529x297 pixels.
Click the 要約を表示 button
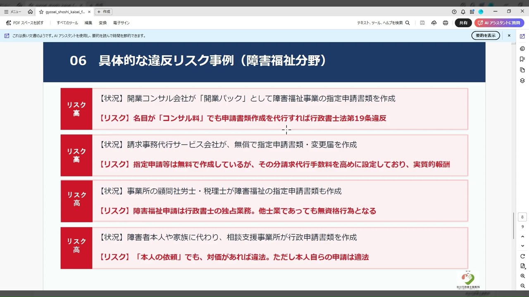(x=485, y=35)
